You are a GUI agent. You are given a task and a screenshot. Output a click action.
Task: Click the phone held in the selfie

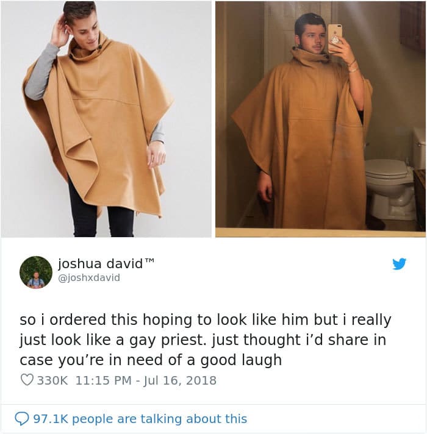click(335, 38)
